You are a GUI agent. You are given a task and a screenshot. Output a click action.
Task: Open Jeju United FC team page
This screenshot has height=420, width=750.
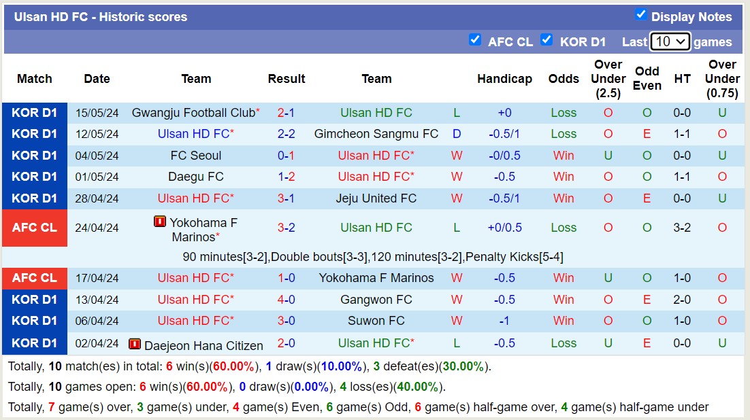coord(376,198)
